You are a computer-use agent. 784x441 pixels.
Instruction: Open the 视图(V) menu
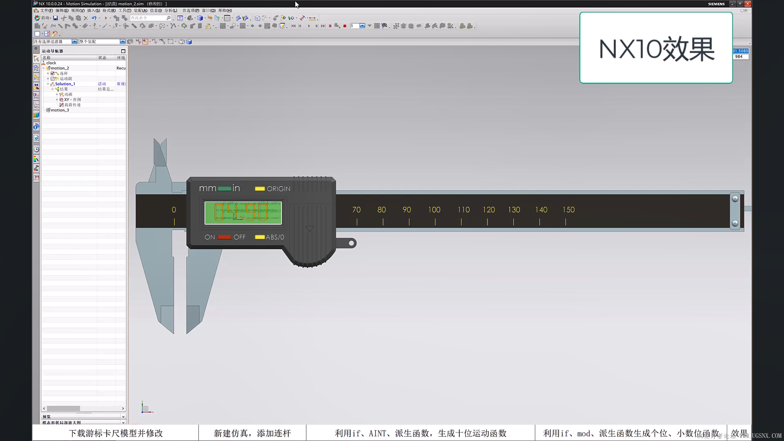[x=78, y=11]
